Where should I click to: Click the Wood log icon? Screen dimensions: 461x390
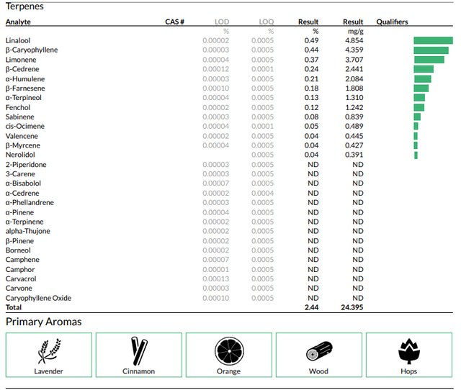(x=319, y=351)
